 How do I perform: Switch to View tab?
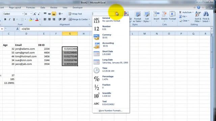tap(65, 8)
